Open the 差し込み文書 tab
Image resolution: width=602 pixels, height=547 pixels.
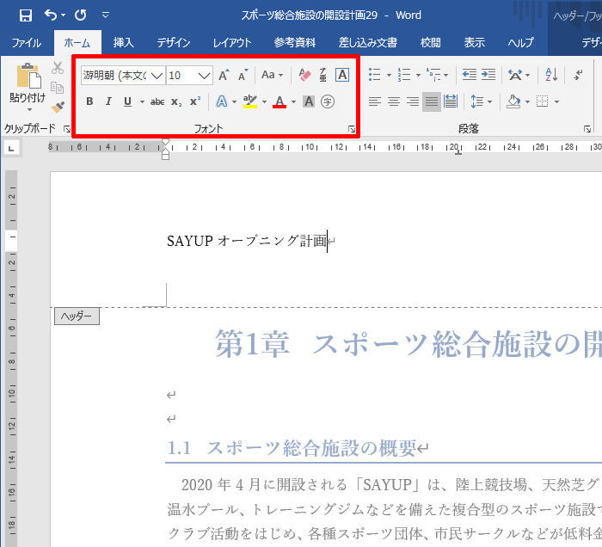[x=367, y=43]
